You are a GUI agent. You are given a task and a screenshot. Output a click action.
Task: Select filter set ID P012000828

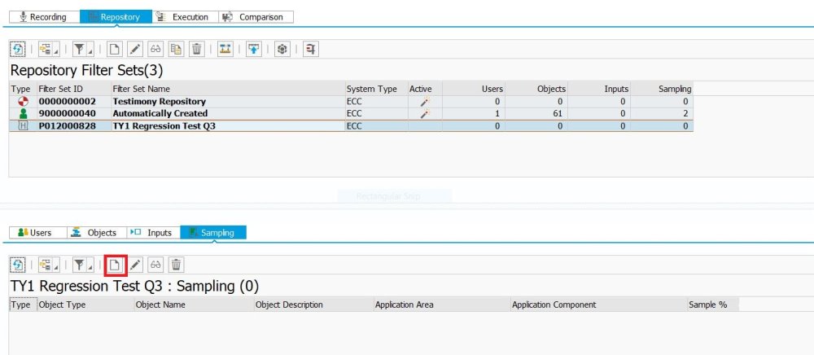click(67, 125)
